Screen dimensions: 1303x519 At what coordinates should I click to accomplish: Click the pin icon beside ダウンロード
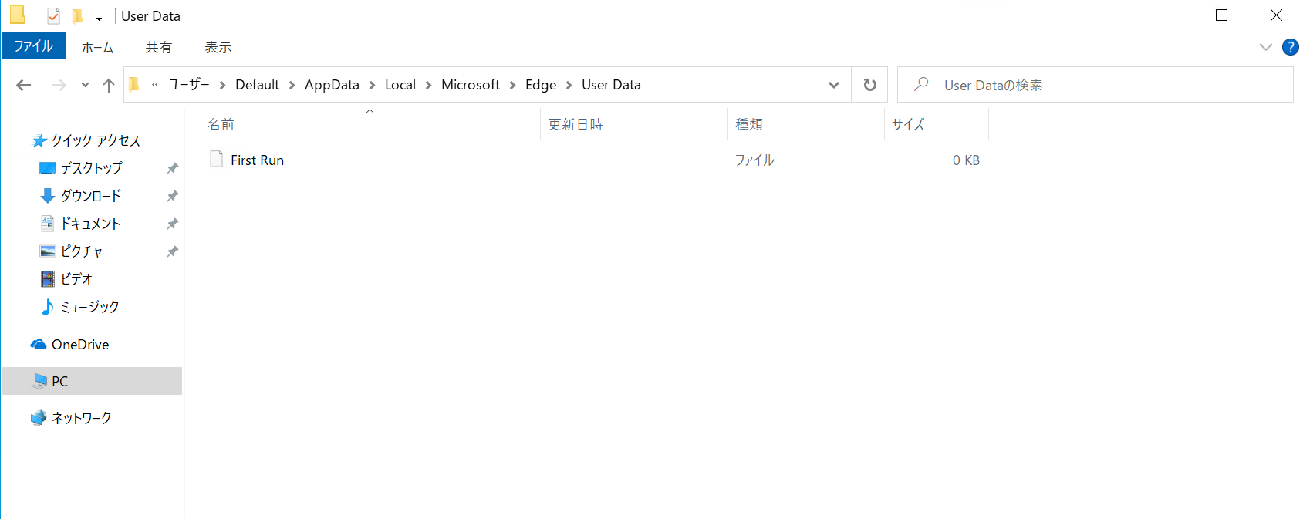coord(173,196)
